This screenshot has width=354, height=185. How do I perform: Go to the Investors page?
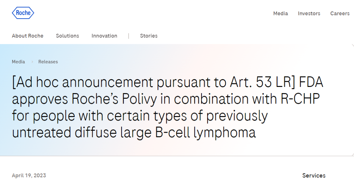pyautogui.click(x=309, y=13)
